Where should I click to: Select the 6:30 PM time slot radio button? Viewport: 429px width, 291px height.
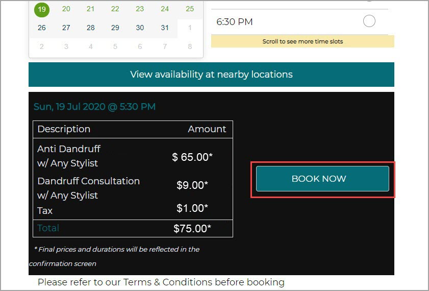[x=369, y=21]
